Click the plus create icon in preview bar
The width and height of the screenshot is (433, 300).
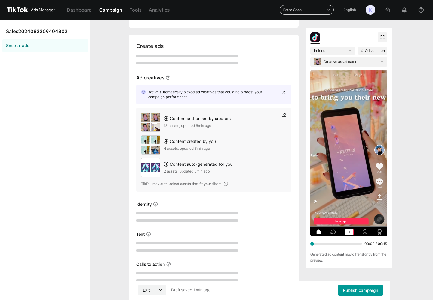tap(349, 232)
